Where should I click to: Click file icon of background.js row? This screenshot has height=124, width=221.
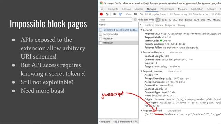[x=100, y=34]
